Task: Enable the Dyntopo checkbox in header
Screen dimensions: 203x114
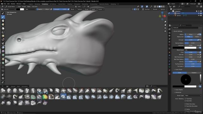Action: tap(143, 9)
